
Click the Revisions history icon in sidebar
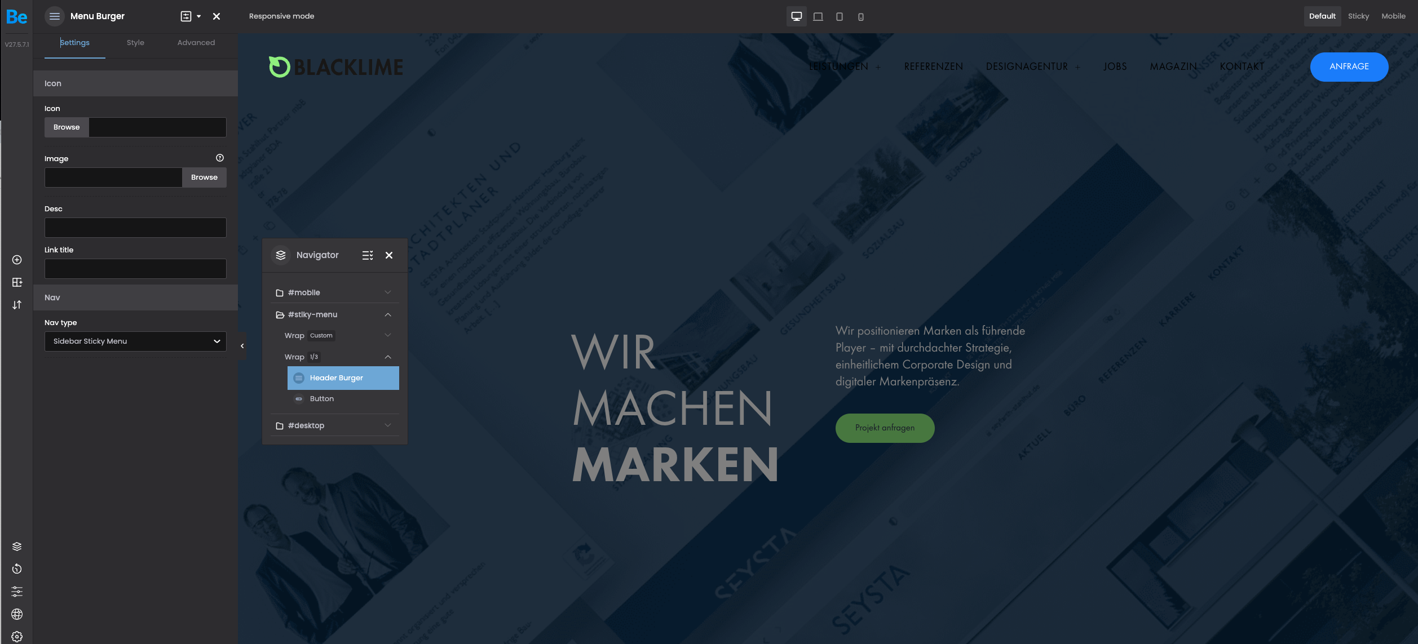click(16, 569)
